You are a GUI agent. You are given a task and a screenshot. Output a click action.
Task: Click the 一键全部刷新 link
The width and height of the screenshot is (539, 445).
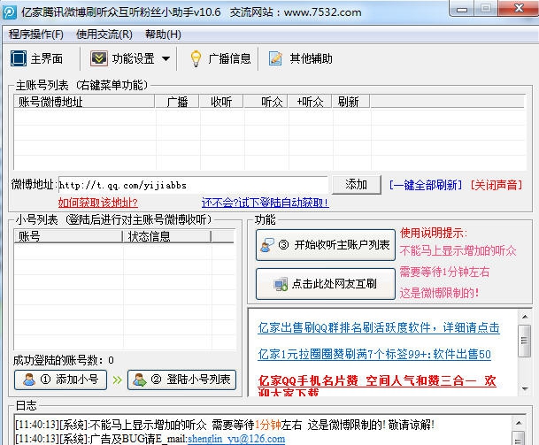(426, 185)
